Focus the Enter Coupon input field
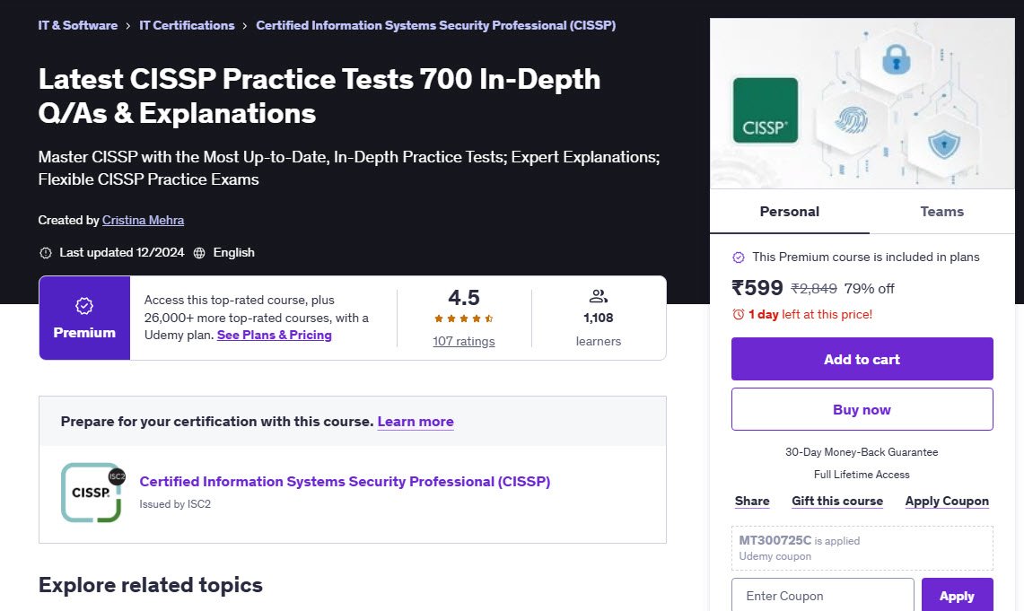Viewport: 1024px width, 611px height. 823,596
